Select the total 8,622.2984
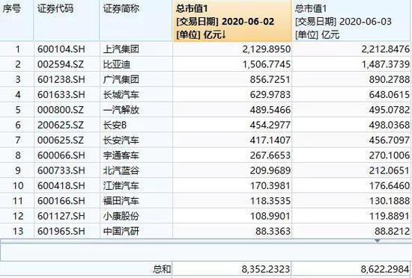412x278 pixels. (385, 269)
